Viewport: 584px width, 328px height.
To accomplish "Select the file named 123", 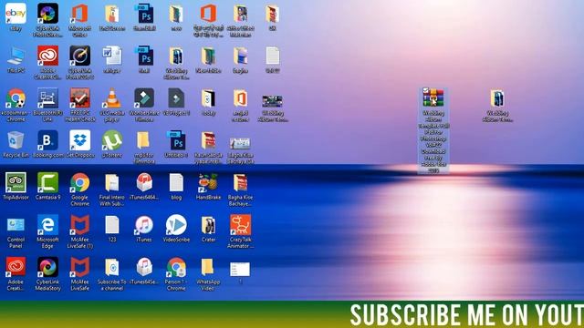I will (111, 225).
